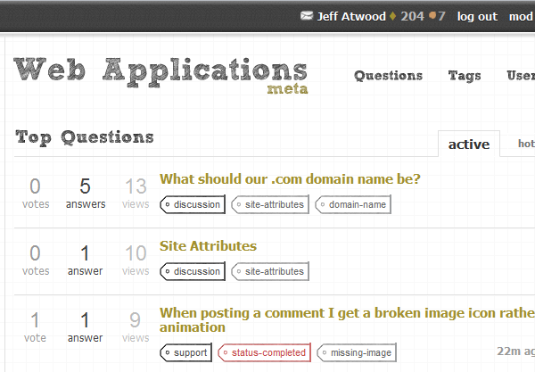The image size is (535, 372).
Task: Click the gold badge diamond icon
Action: coord(392,16)
